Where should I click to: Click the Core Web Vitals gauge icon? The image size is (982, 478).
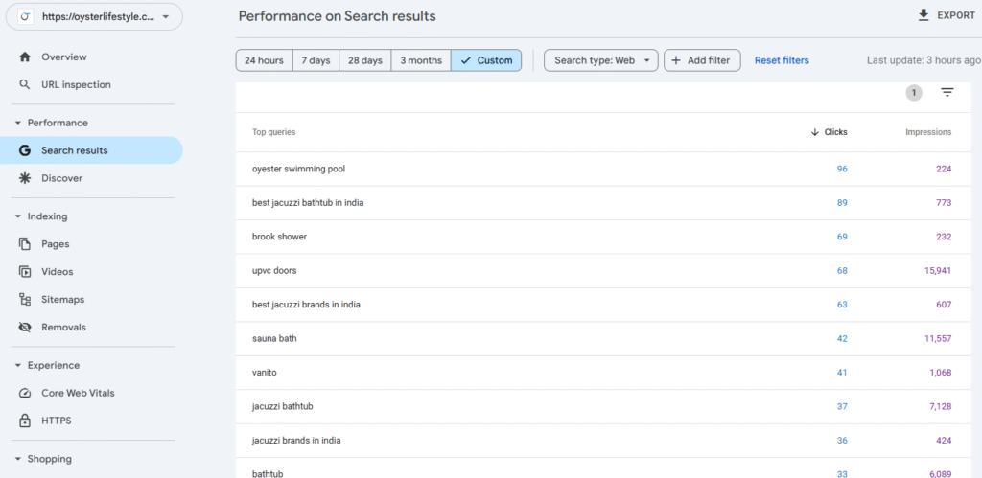pos(25,393)
